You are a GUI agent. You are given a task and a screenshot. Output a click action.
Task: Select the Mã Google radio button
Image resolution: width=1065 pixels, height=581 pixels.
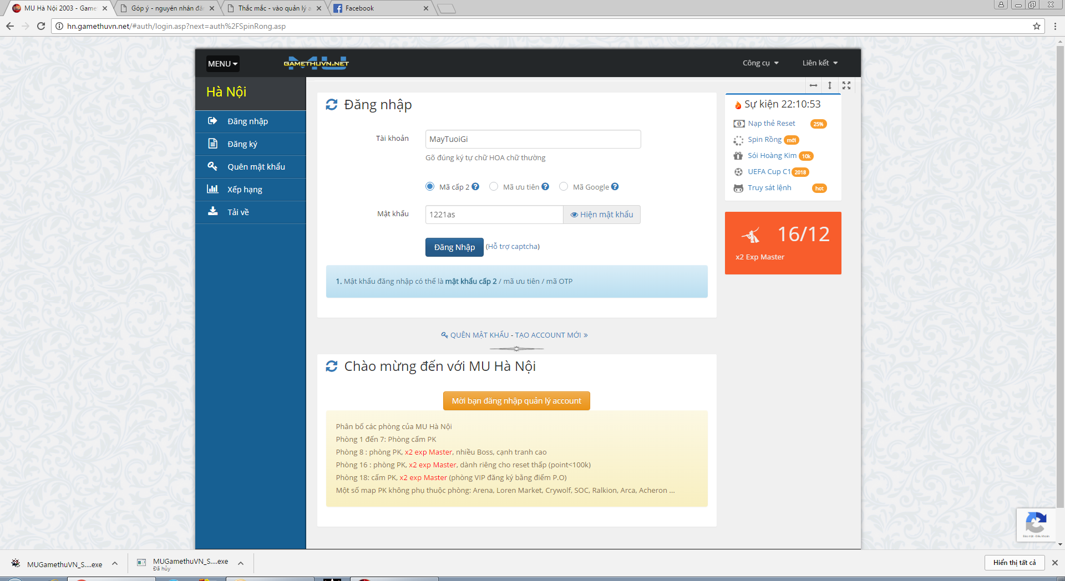tap(564, 187)
